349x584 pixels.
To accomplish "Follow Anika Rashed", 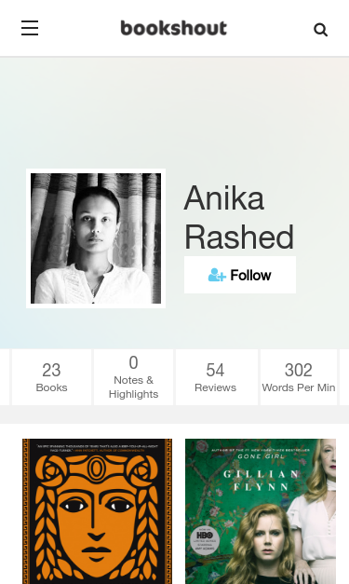I will (x=240, y=275).
